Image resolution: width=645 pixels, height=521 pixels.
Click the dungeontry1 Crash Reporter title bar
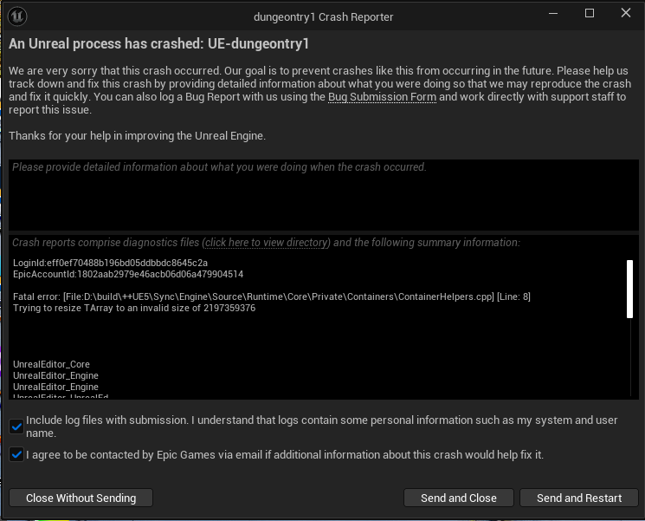click(x=322, y=15)
